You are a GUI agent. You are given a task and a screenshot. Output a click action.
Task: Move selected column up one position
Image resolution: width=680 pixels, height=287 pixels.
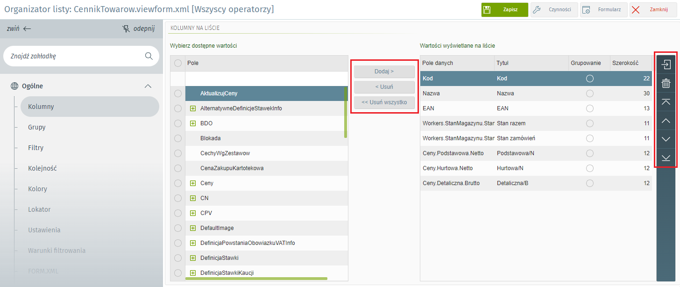(x=666, y=121)
